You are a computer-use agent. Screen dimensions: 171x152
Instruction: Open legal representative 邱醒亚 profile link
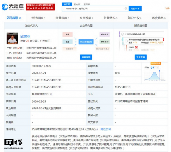(x=25, y=37)
